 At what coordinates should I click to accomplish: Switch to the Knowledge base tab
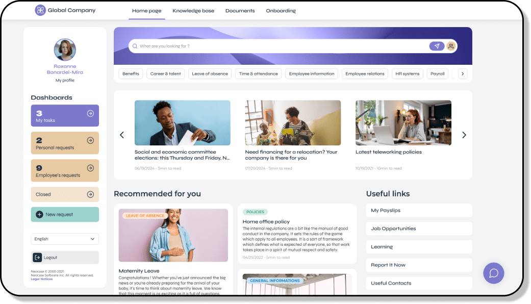pos(193,11)
